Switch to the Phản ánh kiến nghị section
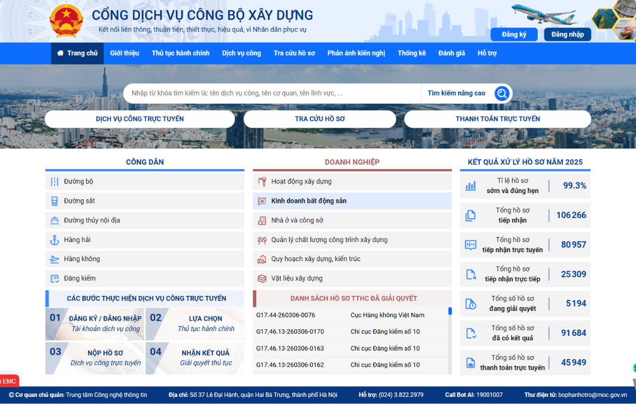Screen dimensions: 636x404 pos(356,53)
